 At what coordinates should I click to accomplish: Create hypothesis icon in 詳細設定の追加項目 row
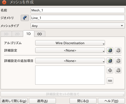pyautogui.click(x=110, y=61)
